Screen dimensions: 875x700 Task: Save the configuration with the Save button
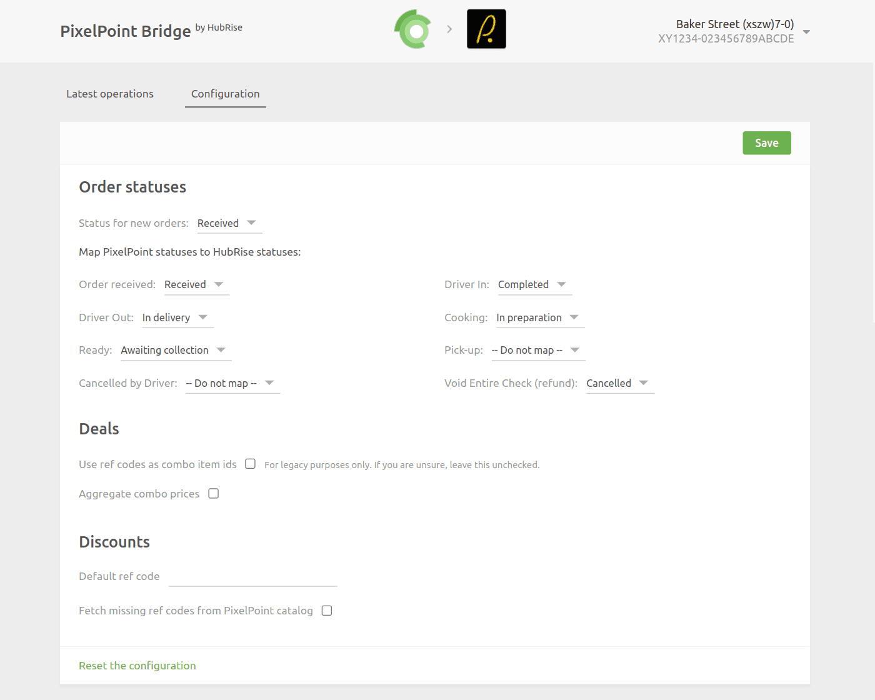(767, 143)
